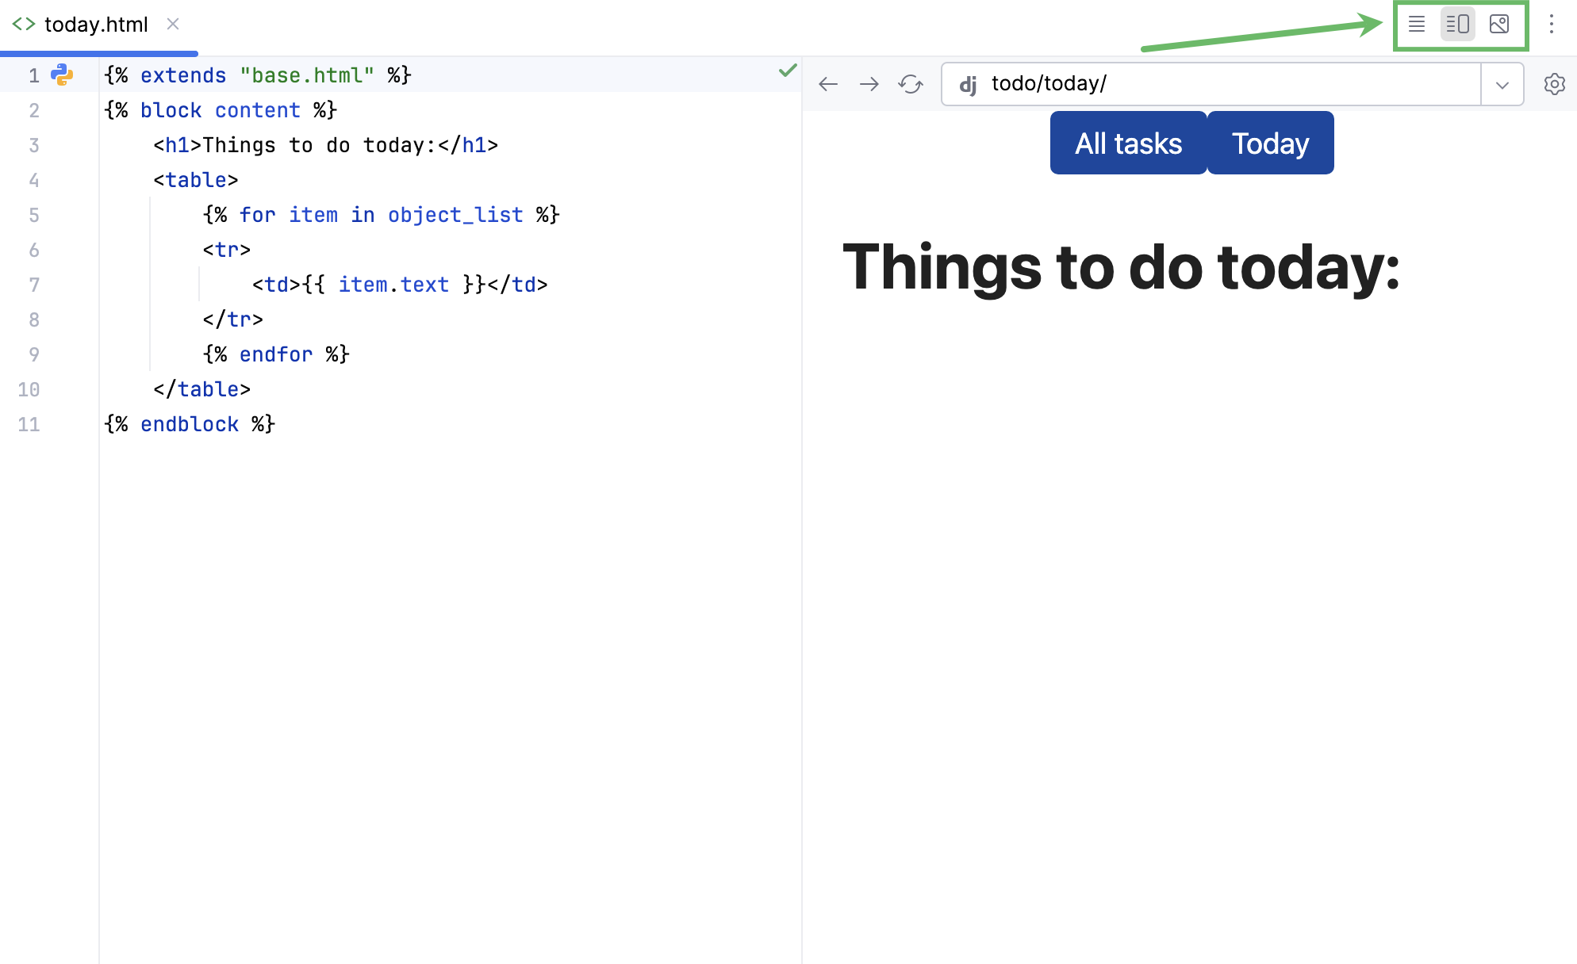Open the editor kebab options menu
Screen dimensions: 1577x964
point(1552,25)
